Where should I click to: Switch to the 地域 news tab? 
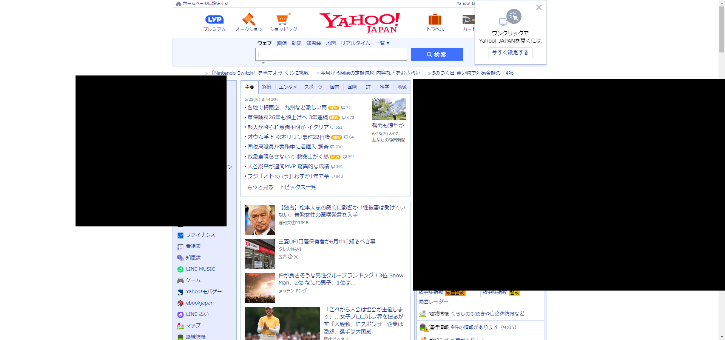[402, 87]
